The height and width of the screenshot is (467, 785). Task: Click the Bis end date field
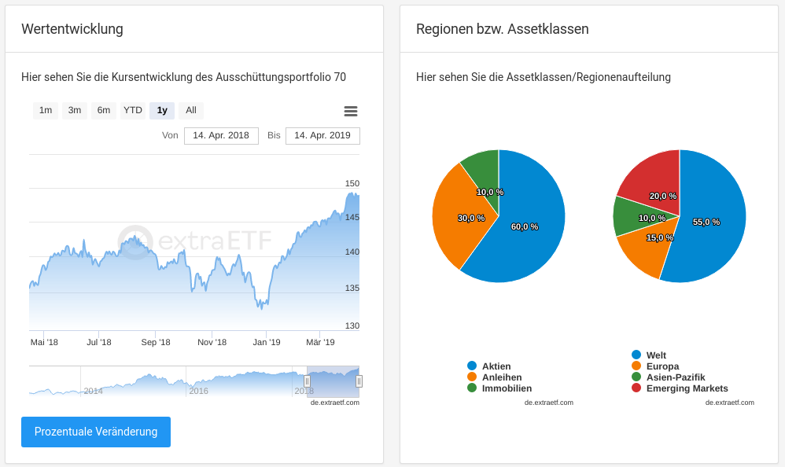322,136
